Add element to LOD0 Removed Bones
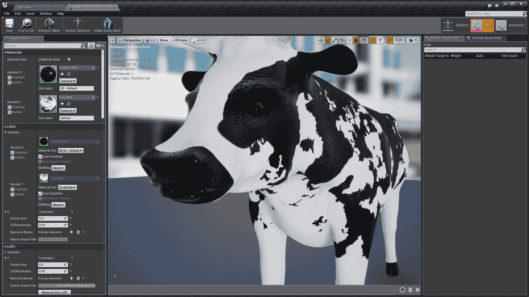The width and height of the screenshot is (529, 297). [72, 232]
